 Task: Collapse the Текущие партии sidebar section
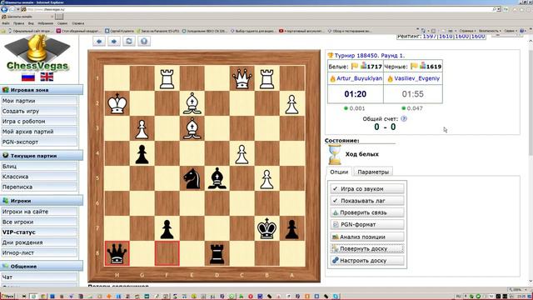tap(42, 156)
